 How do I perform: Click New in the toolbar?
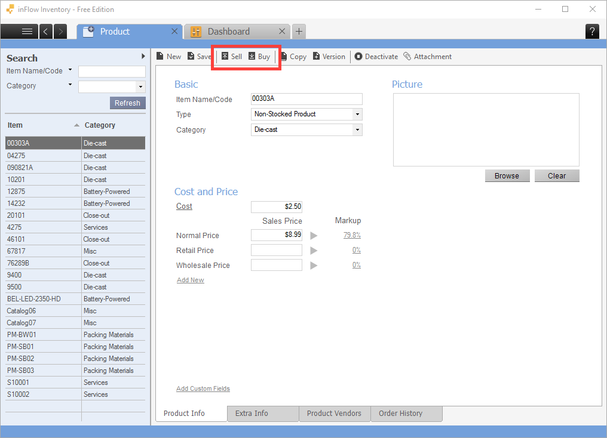click(168, 57)
